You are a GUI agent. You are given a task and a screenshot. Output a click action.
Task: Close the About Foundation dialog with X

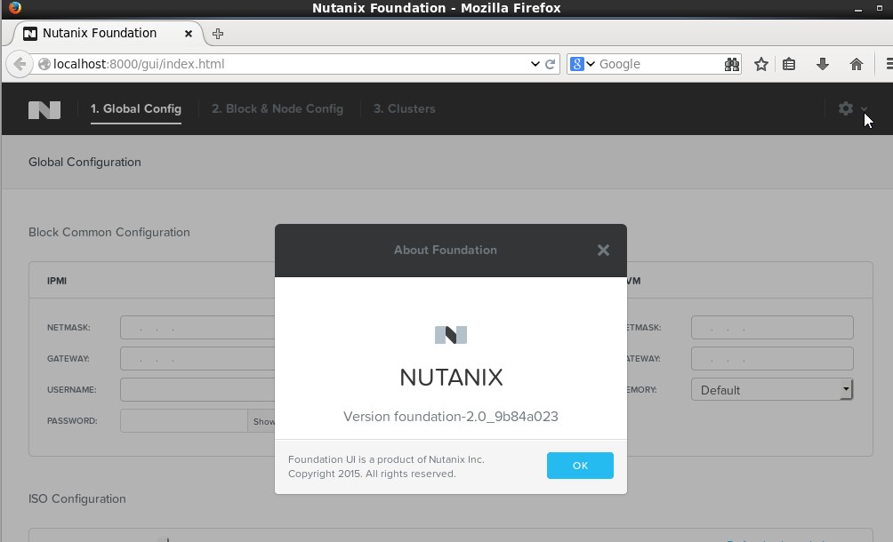603,251
